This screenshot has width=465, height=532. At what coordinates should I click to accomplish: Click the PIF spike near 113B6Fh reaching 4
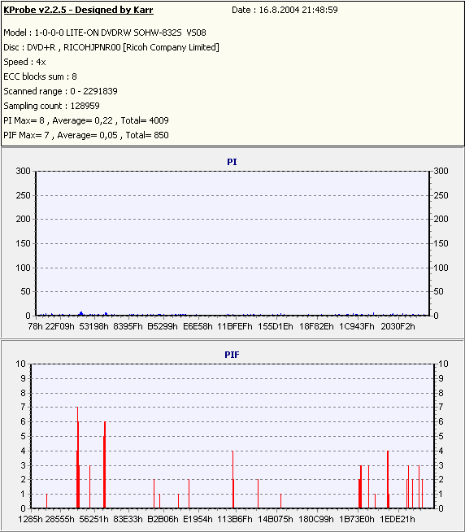tap(233, 479)
